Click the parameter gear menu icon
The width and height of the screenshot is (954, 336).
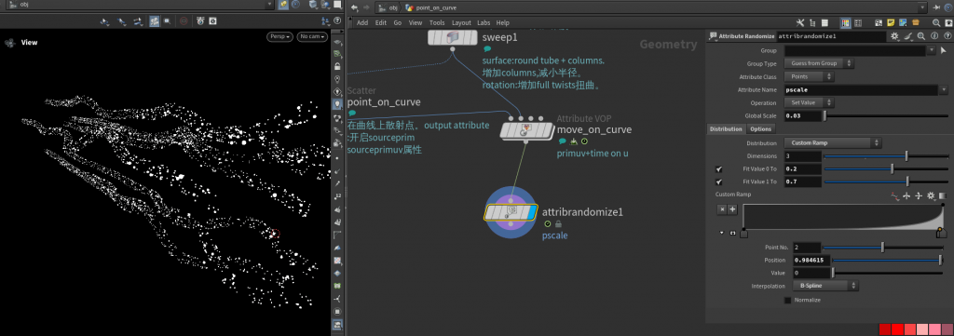[894, 36]
